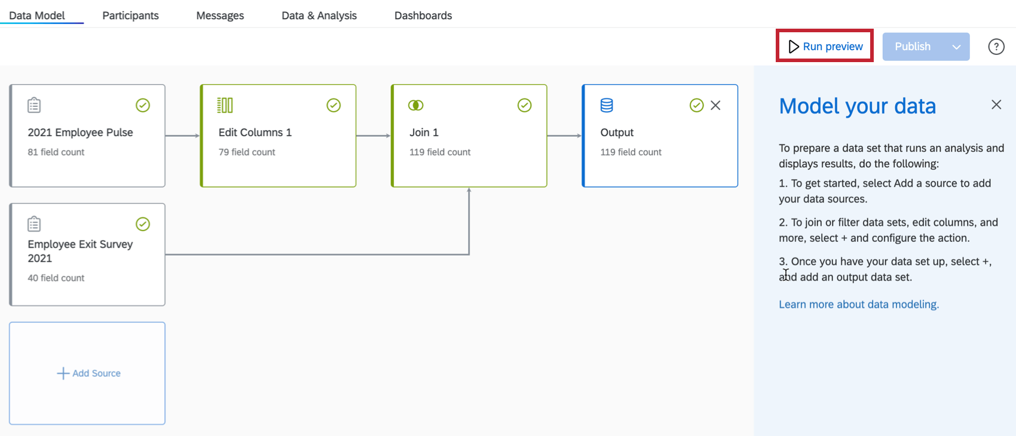1016x436 pixels.
Task: Remove the Output node with its X
Action: click(x=715, y=105)
